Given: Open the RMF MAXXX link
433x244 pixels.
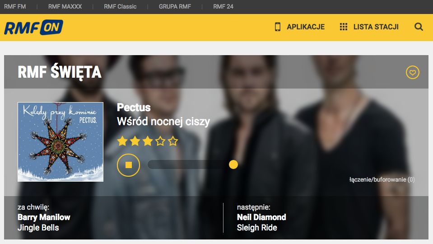Looking at the screenshot, I should coord(65,7).
